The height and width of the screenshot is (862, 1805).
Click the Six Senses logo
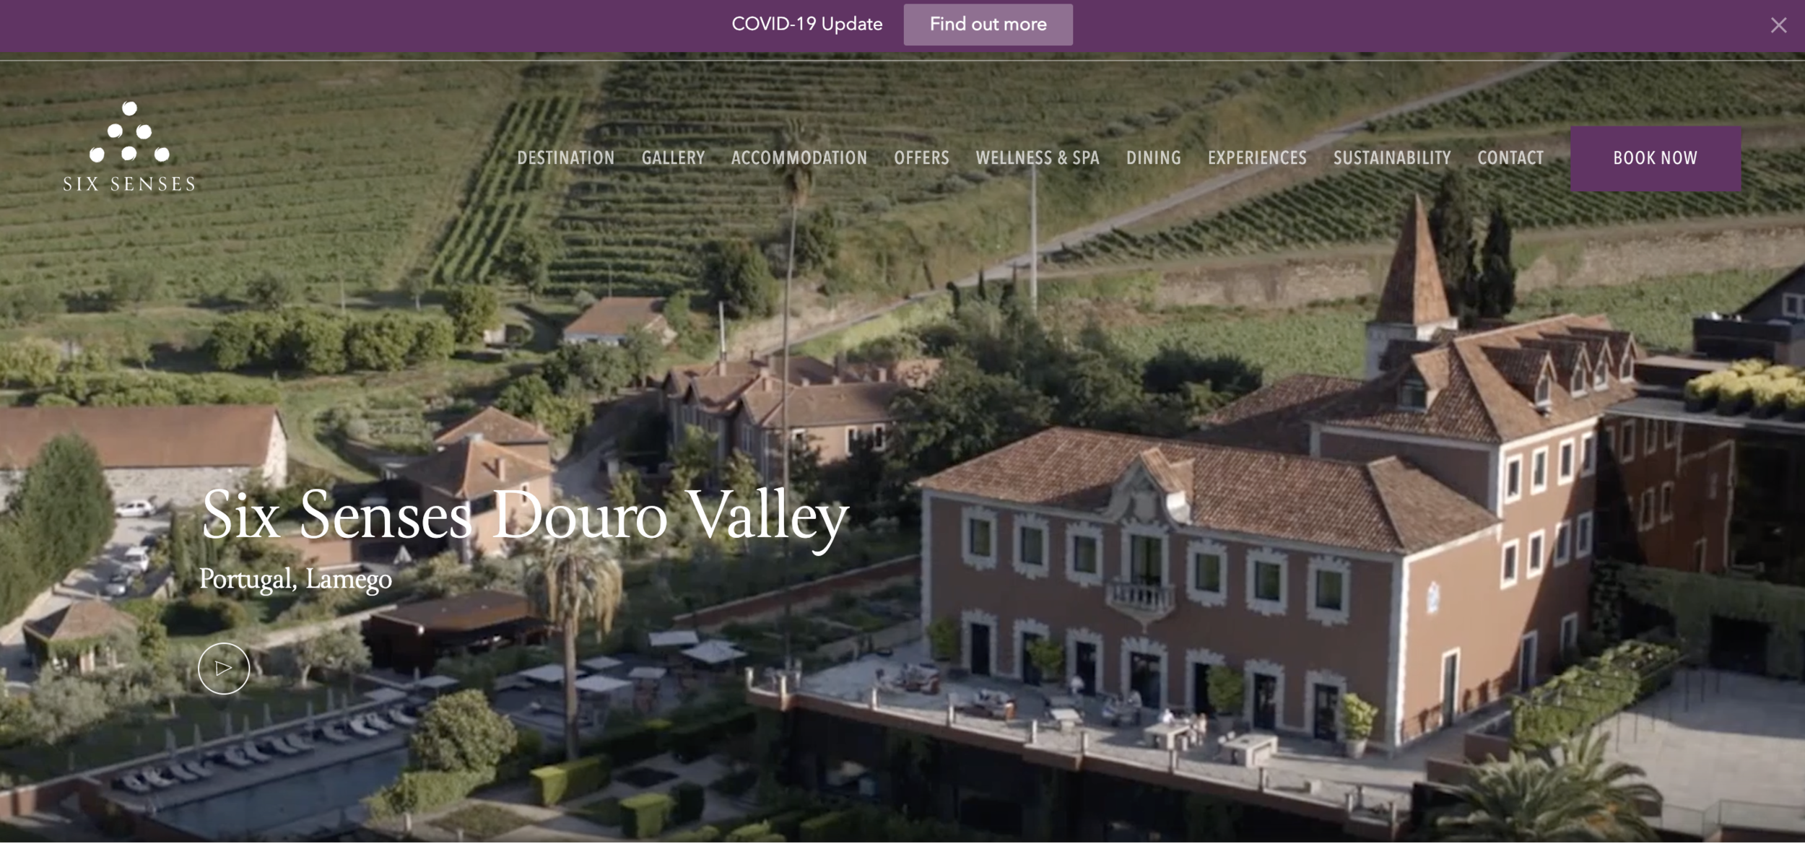point(129,147)
